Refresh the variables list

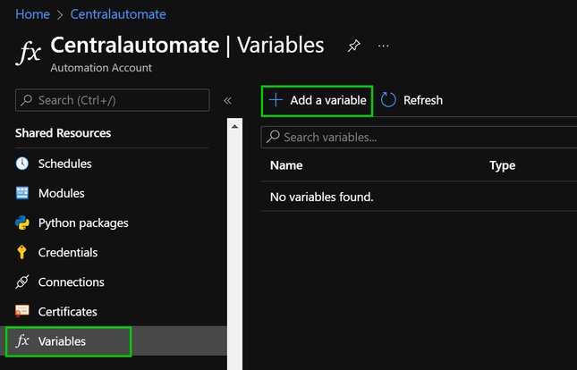coord(412,100)
